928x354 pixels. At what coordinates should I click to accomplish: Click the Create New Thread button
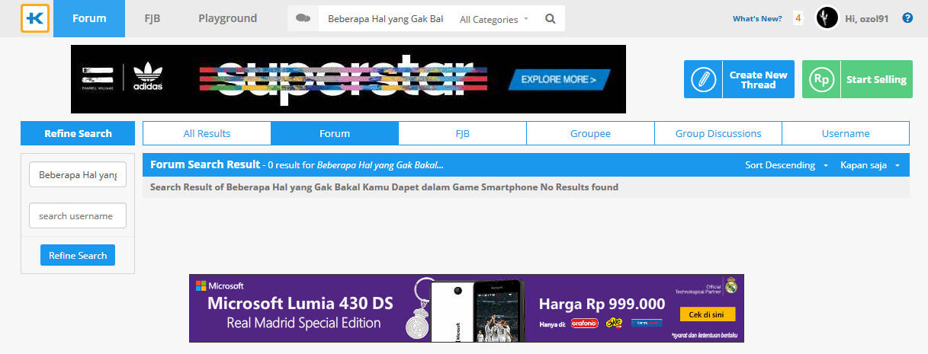pyautogui.click(x=739, y=79)
